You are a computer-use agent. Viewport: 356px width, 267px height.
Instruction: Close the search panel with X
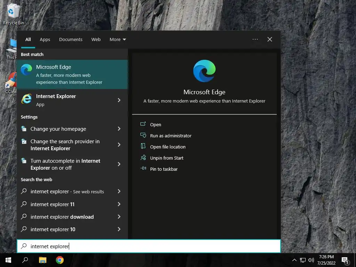click(x=270, y=39)
